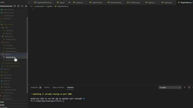Collapse the dashboard folder
The height and width of the screenshot is (108, 193).
click(x=9, y=36)
